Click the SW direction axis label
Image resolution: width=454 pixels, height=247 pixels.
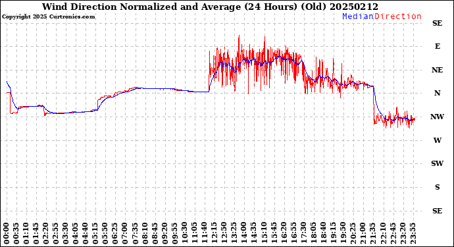point(437,163)
